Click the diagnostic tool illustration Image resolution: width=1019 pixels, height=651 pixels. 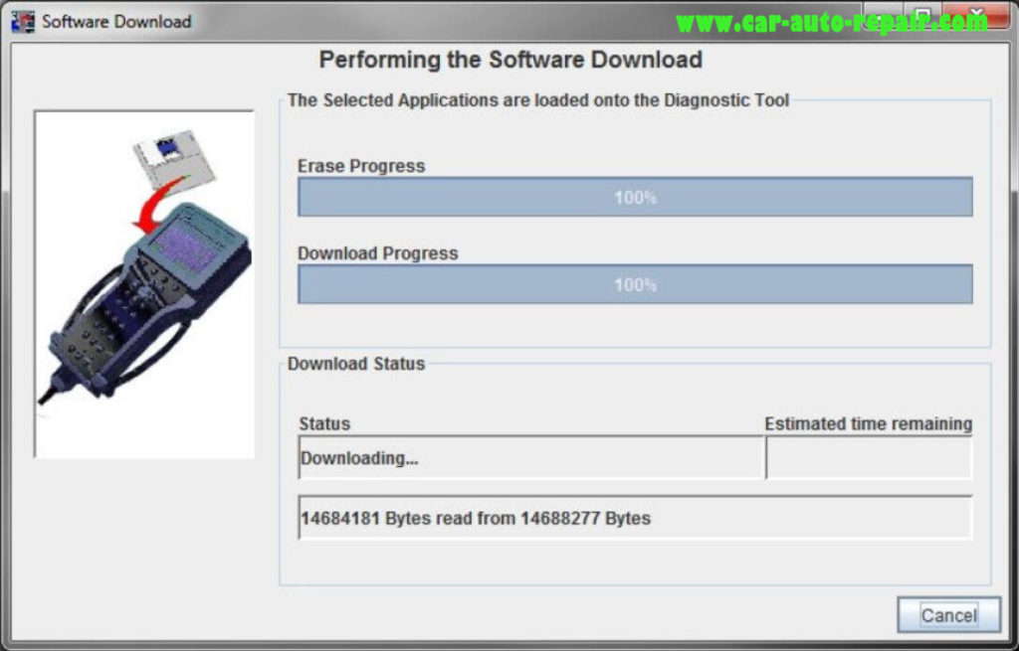point(144,284)
